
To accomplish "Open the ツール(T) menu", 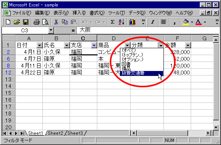I will point(117,13).
